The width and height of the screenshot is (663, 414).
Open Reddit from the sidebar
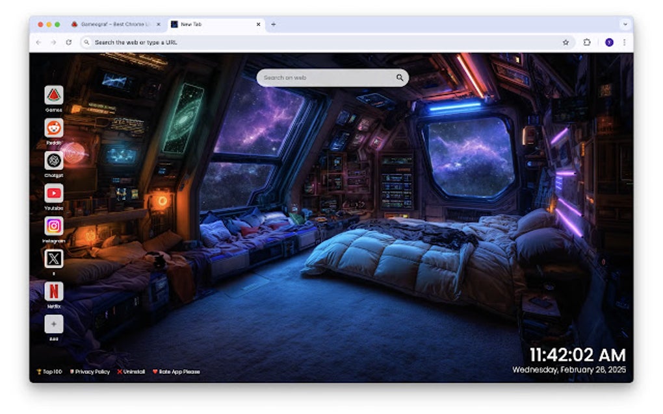[x=53, y=128]
